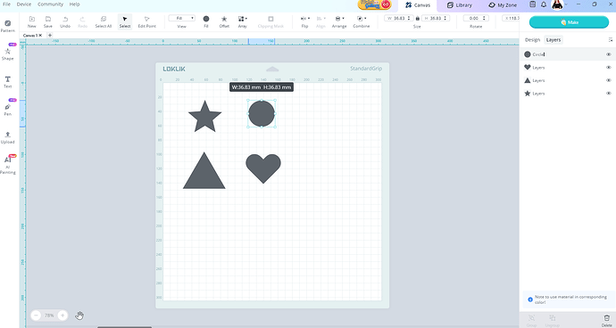Viewport: 616px width, 328px height.
Task: Click the Ungroup button
Action: (552, 320)
